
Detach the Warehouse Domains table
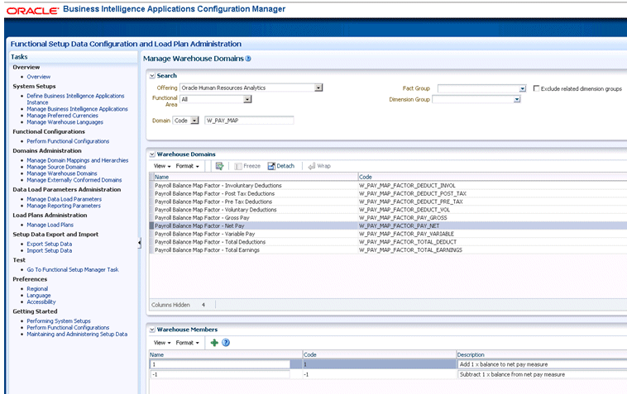(280, 166)
